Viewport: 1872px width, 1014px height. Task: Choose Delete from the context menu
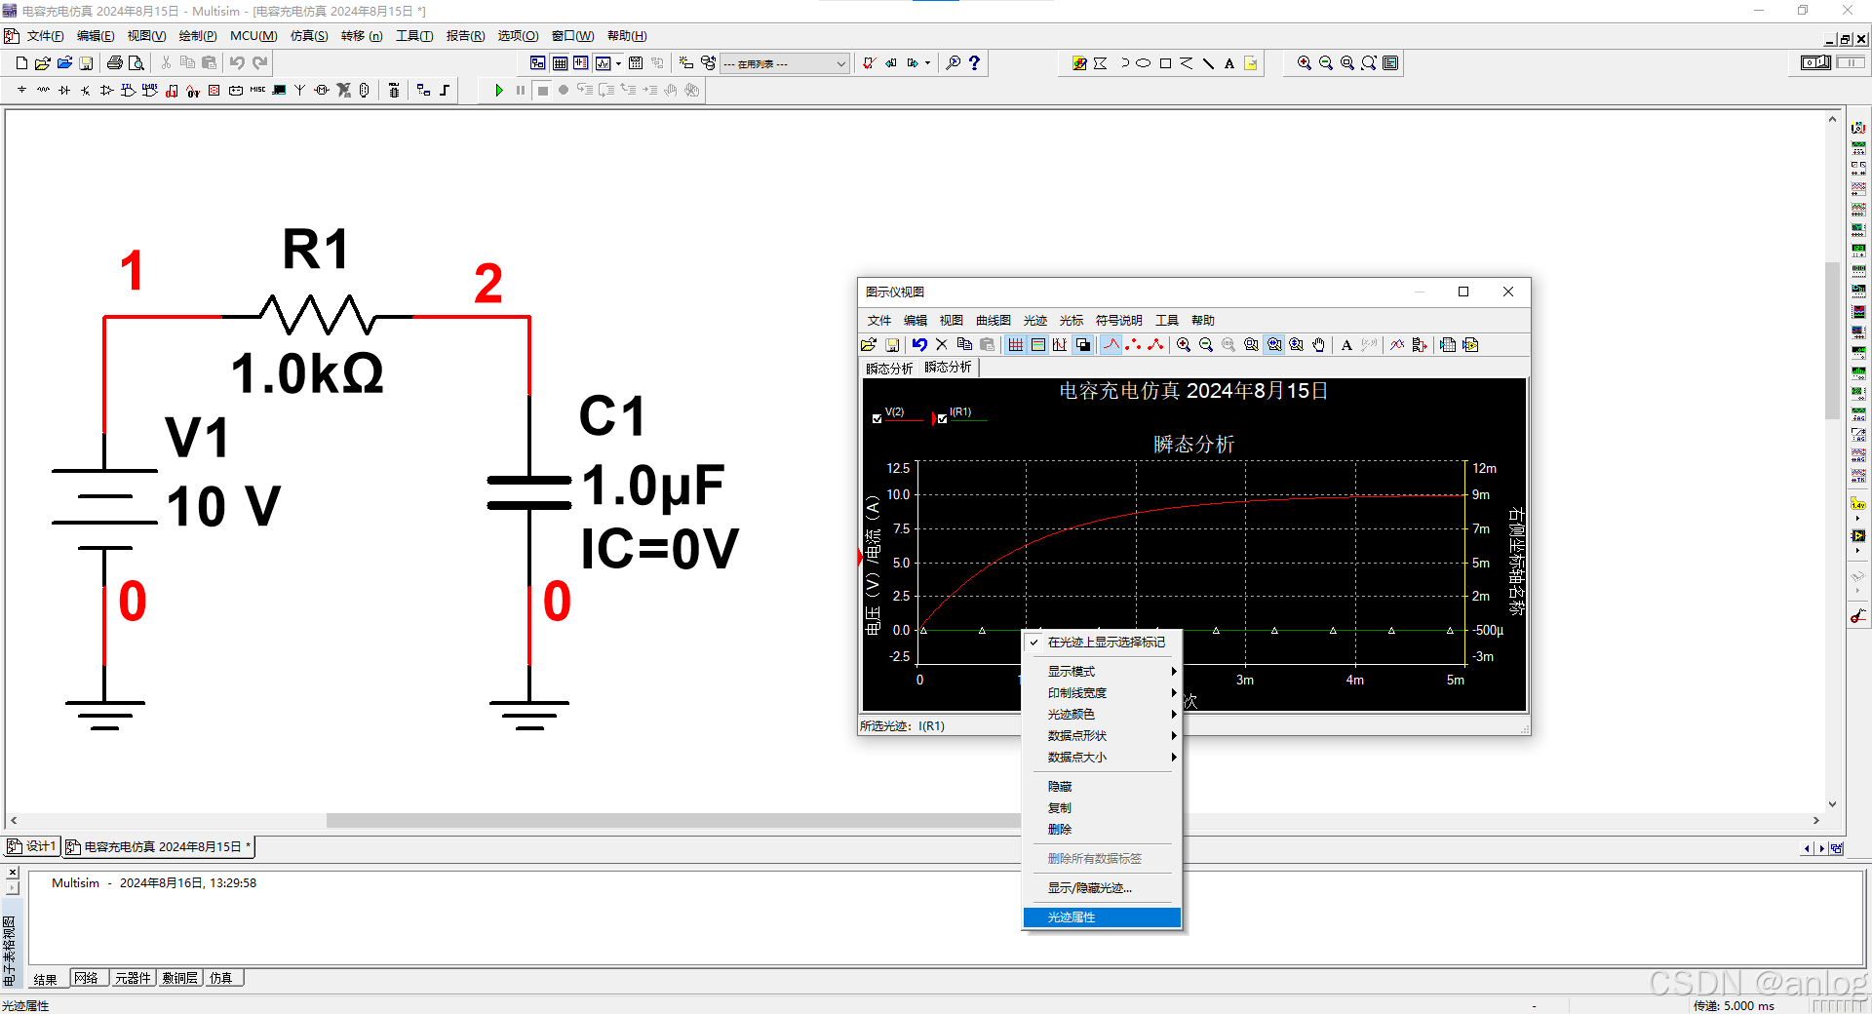[x=1103, y=830]
